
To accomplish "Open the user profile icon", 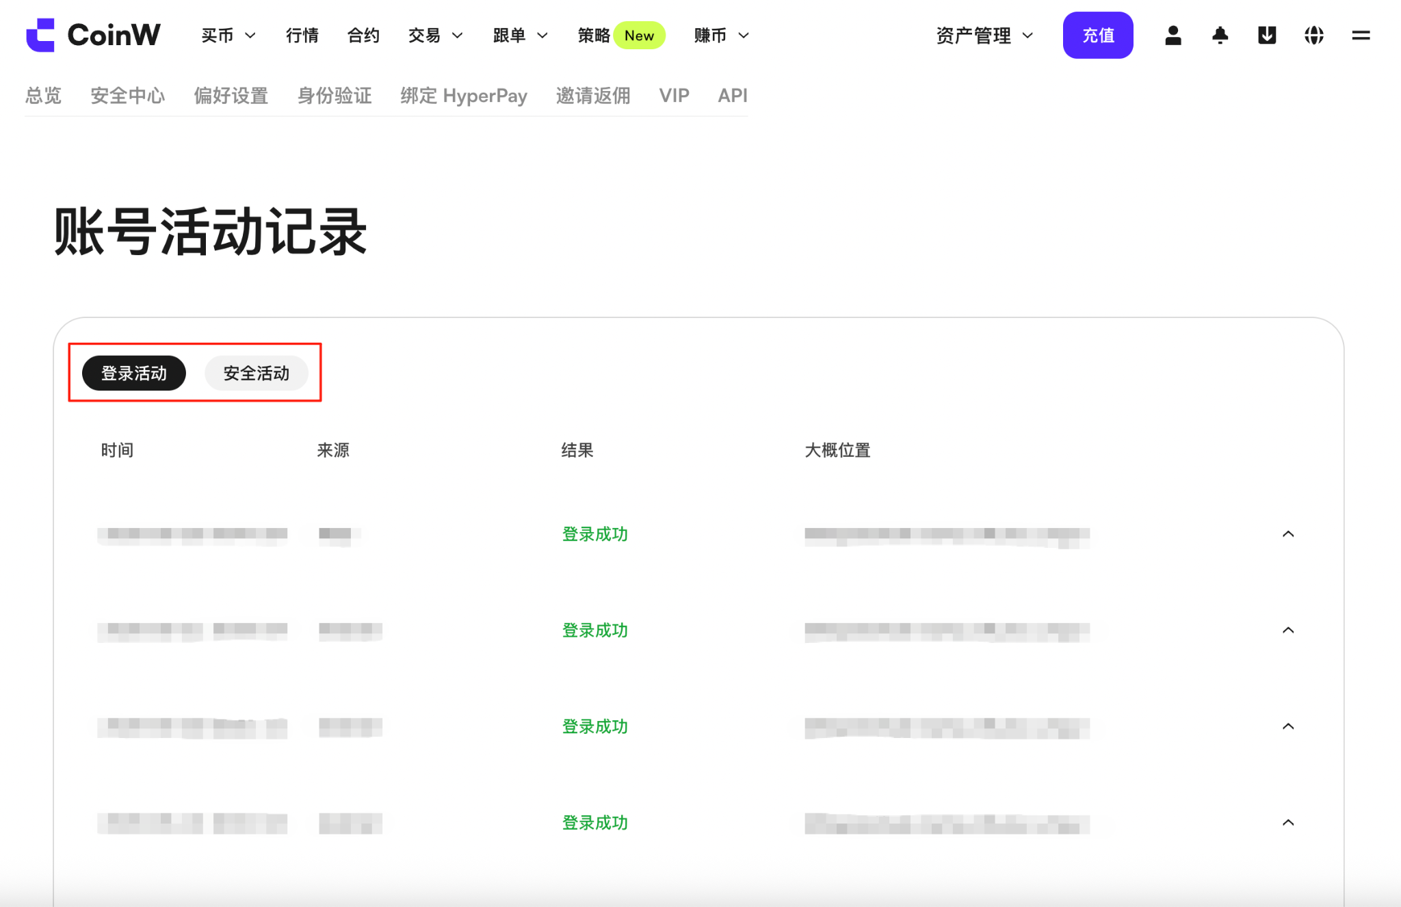I will point(1173,35).
